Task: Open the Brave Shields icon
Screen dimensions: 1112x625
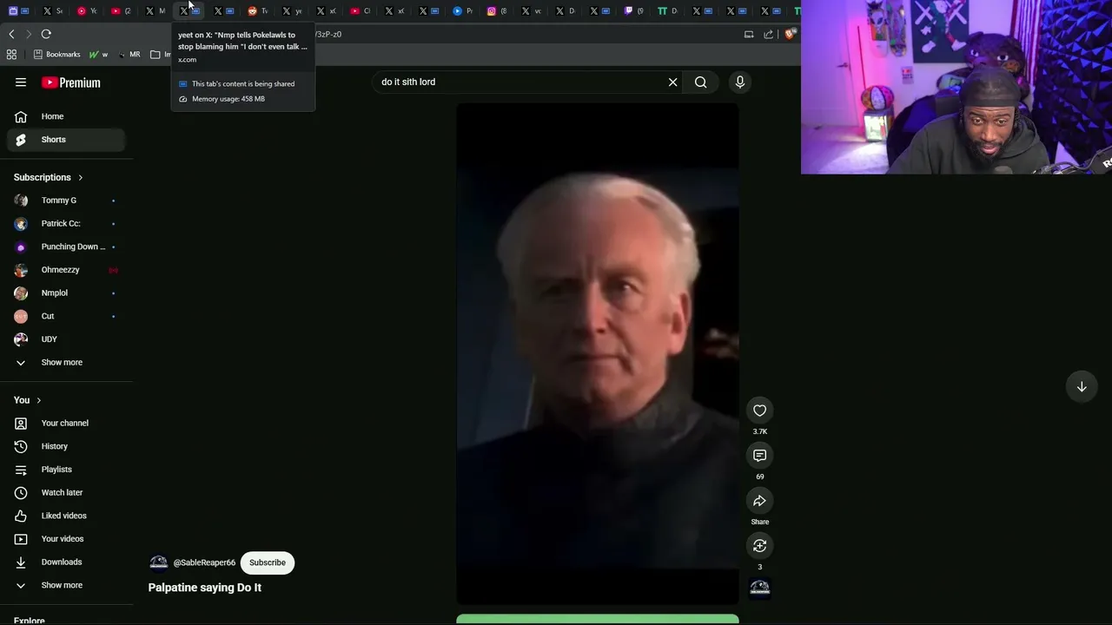Action: coord(790,34)
